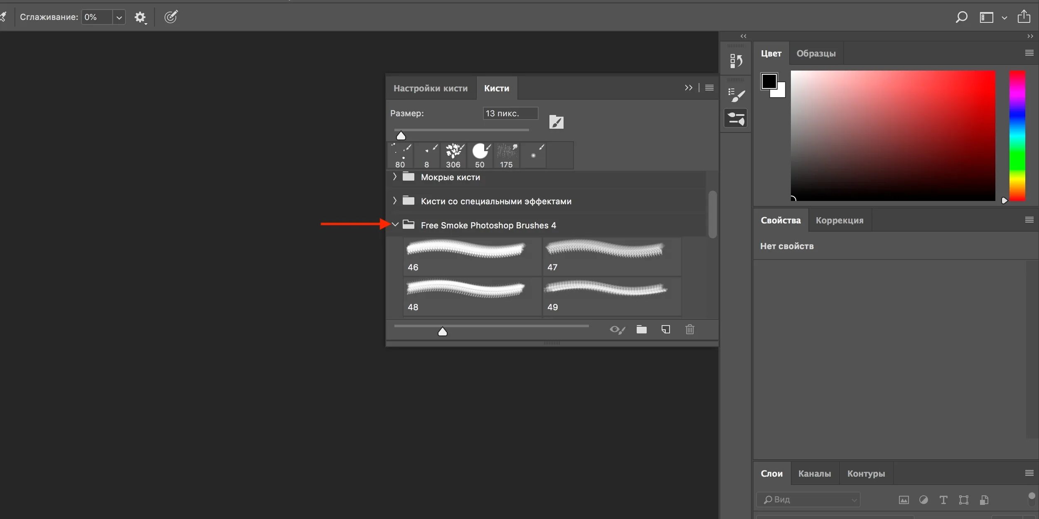Filter layers by adjustment layers icon
This screenshot has width=1039, height=519.
point(923,500)
